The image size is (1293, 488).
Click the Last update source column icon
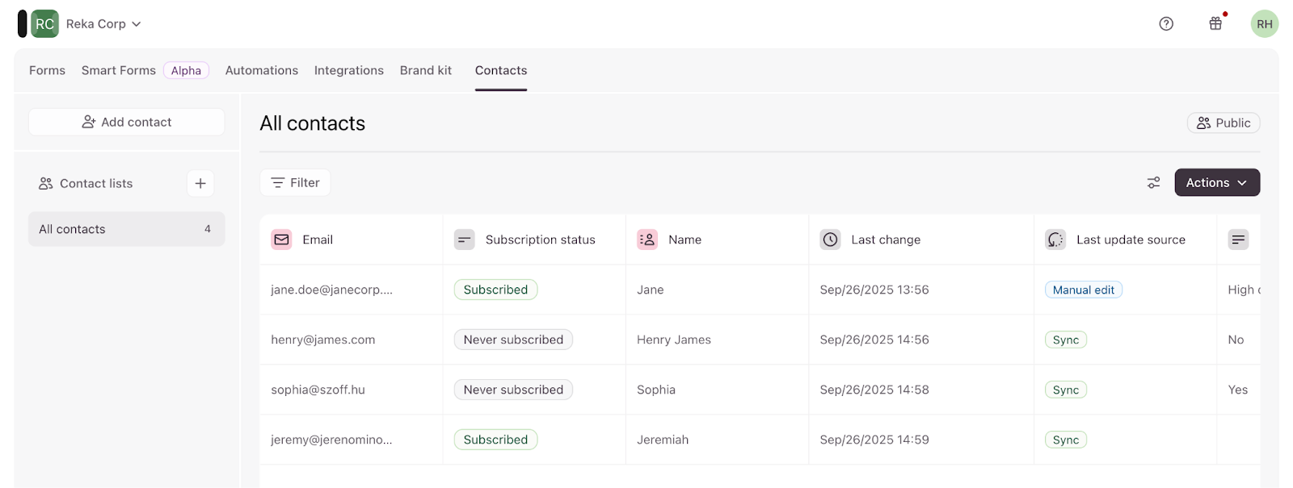[1055, 240]
